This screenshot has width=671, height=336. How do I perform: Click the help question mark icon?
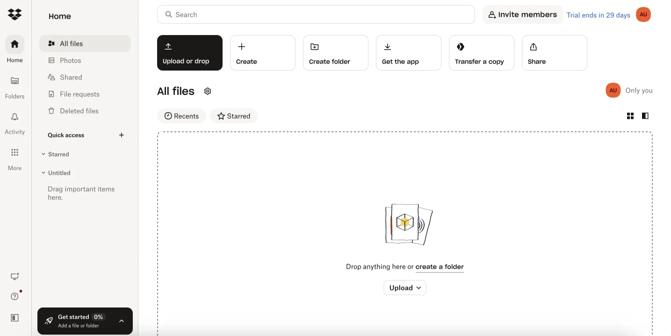(x=14, y=296)
